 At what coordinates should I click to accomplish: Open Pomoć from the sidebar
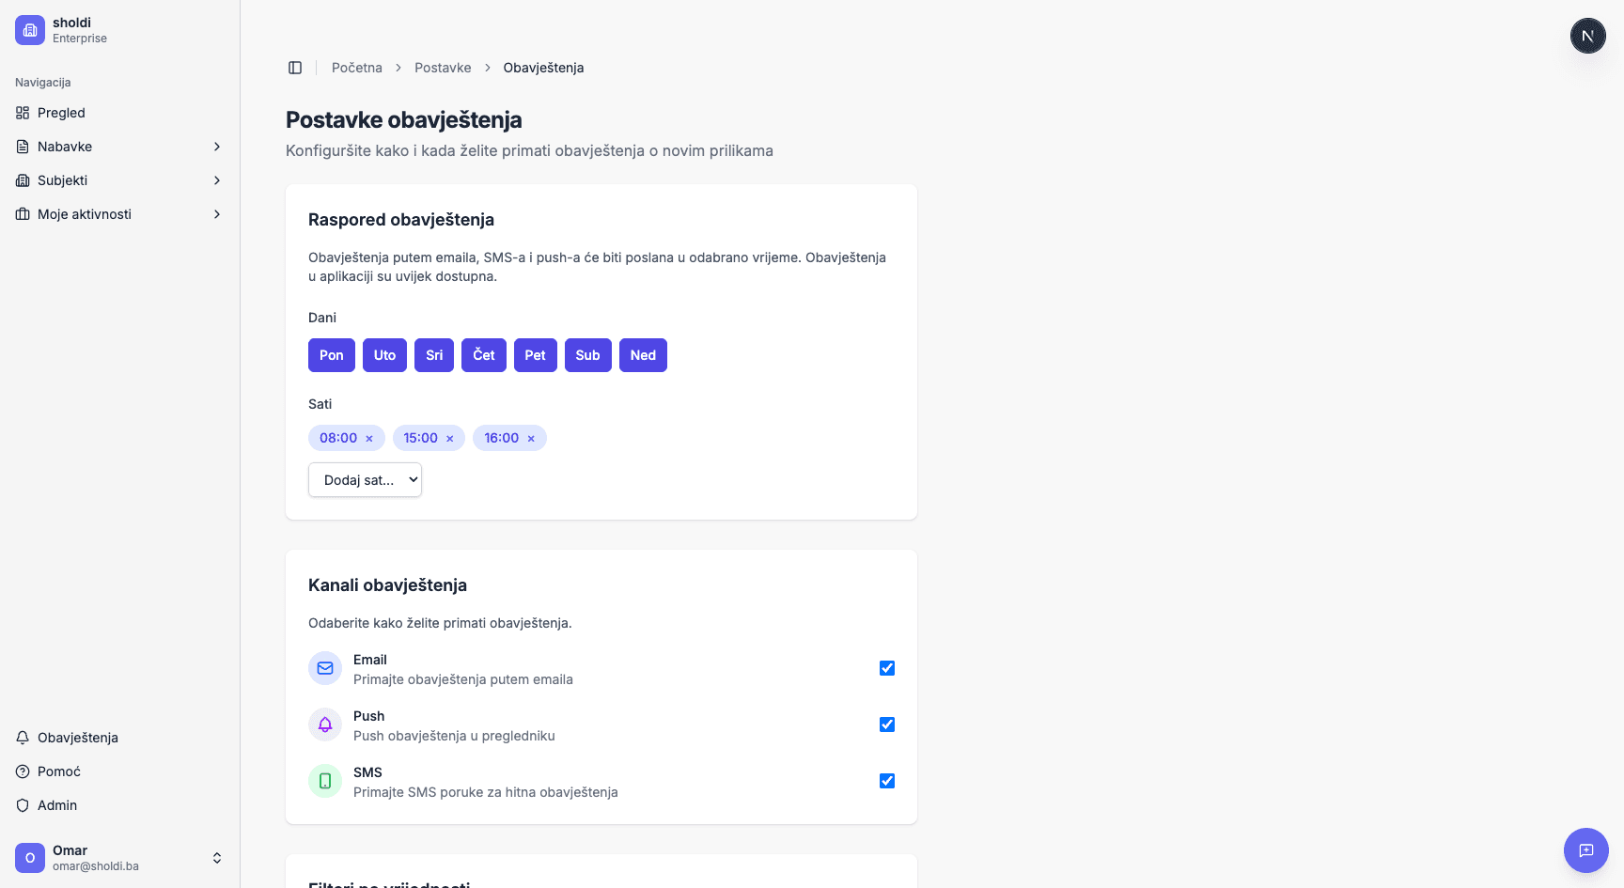(59, 771)
